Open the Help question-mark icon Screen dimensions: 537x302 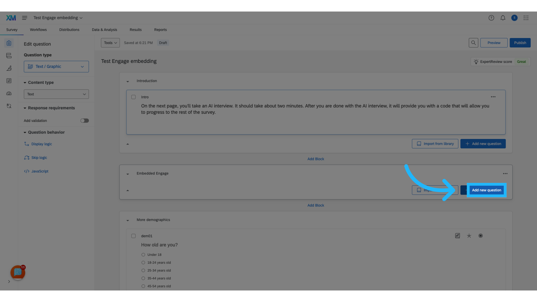click(x=491, y=18)
